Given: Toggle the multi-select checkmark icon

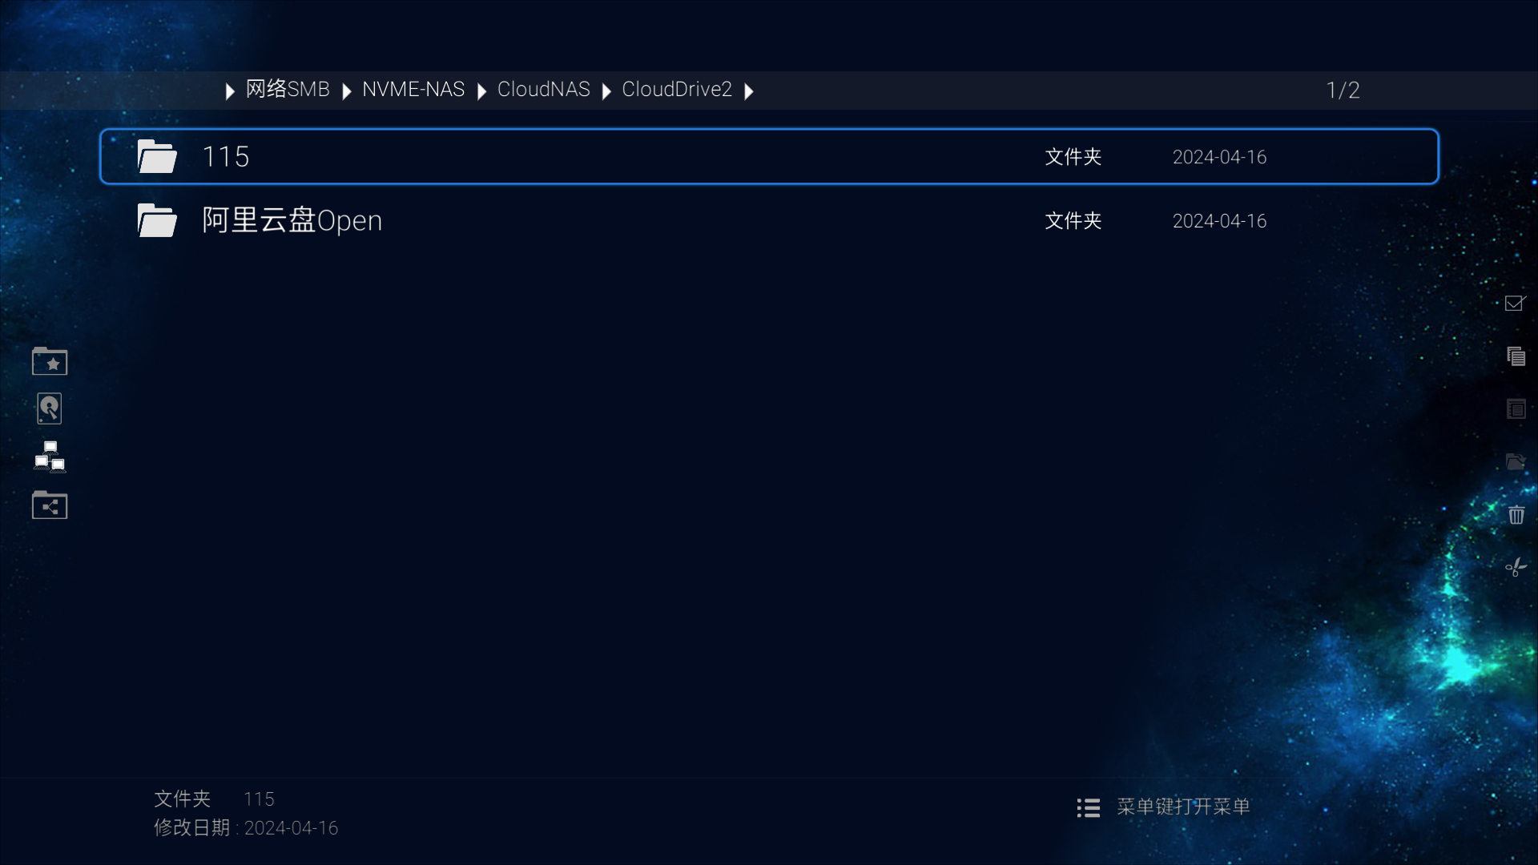Looking at the screenshot, I should coord(1516,303).
